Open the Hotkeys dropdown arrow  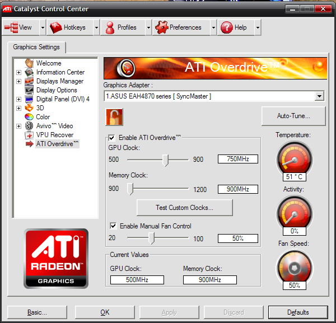point(96,27)
